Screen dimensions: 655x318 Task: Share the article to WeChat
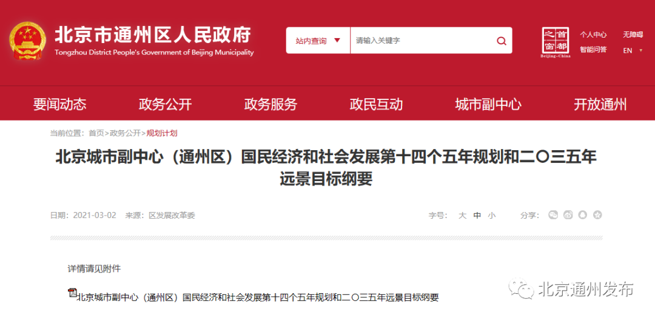pos(553,215)
